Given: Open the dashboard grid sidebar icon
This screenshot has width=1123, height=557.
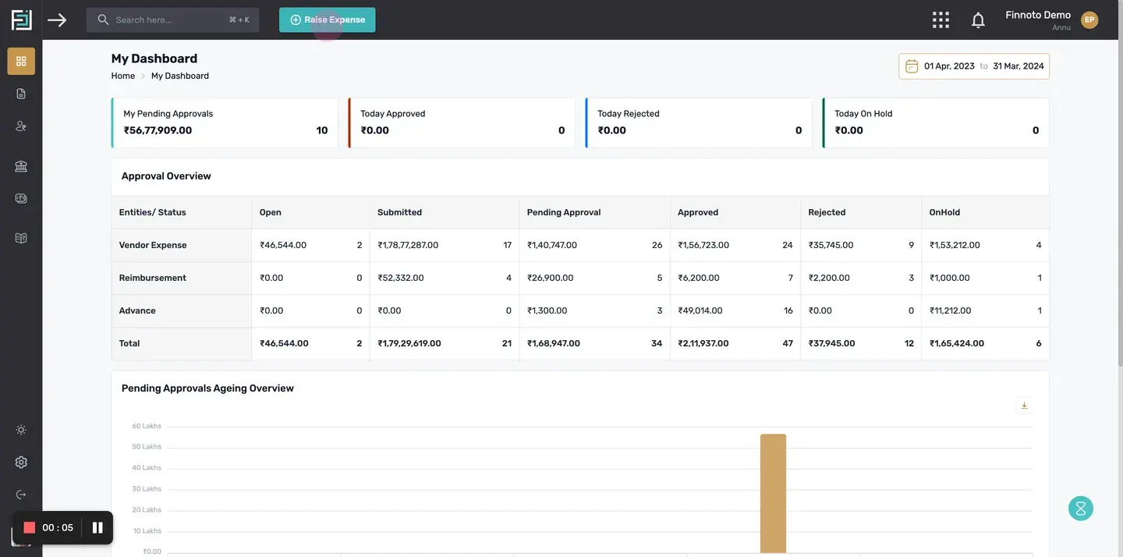Looking at the screenshot, I should [x=21, y=61].
